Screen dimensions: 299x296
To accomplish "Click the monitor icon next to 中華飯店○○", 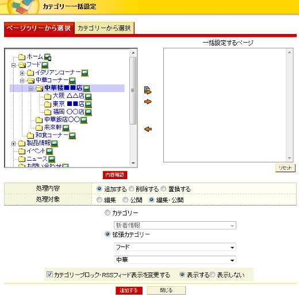I will coord(83,120).
